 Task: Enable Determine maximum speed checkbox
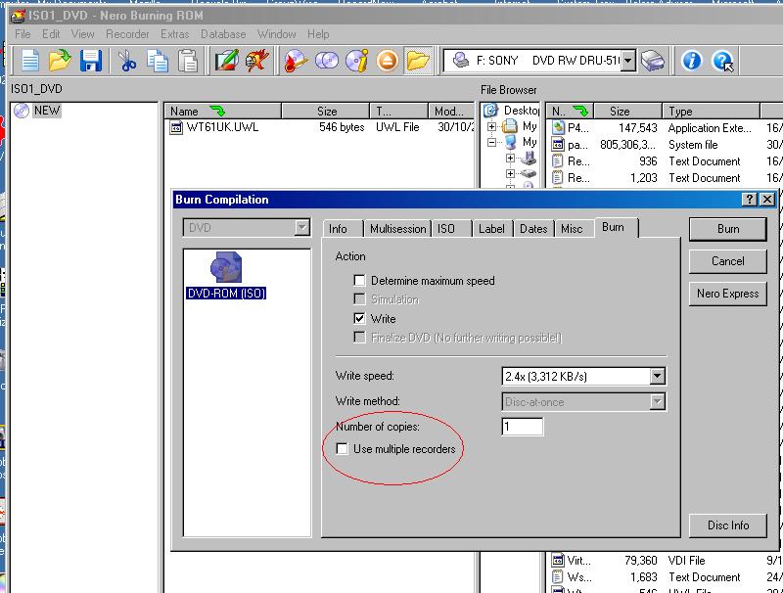coord(359,281)
